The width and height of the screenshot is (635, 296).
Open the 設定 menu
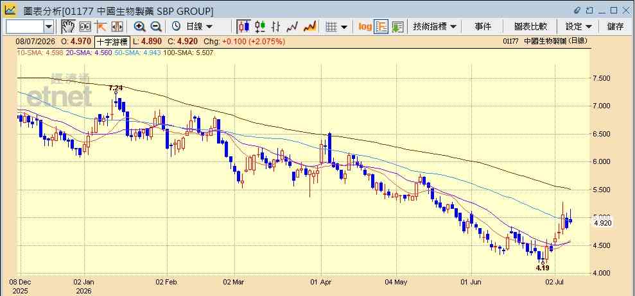click(x=578, y=27)
